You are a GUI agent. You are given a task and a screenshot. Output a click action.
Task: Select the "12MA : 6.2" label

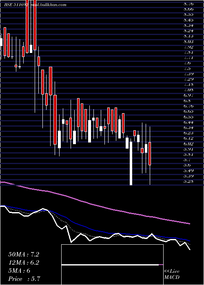[24, 263]
